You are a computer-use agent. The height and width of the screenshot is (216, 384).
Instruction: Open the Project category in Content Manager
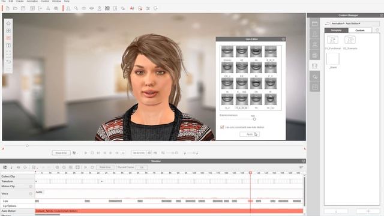pyautogui.click(x=314, y=23)
